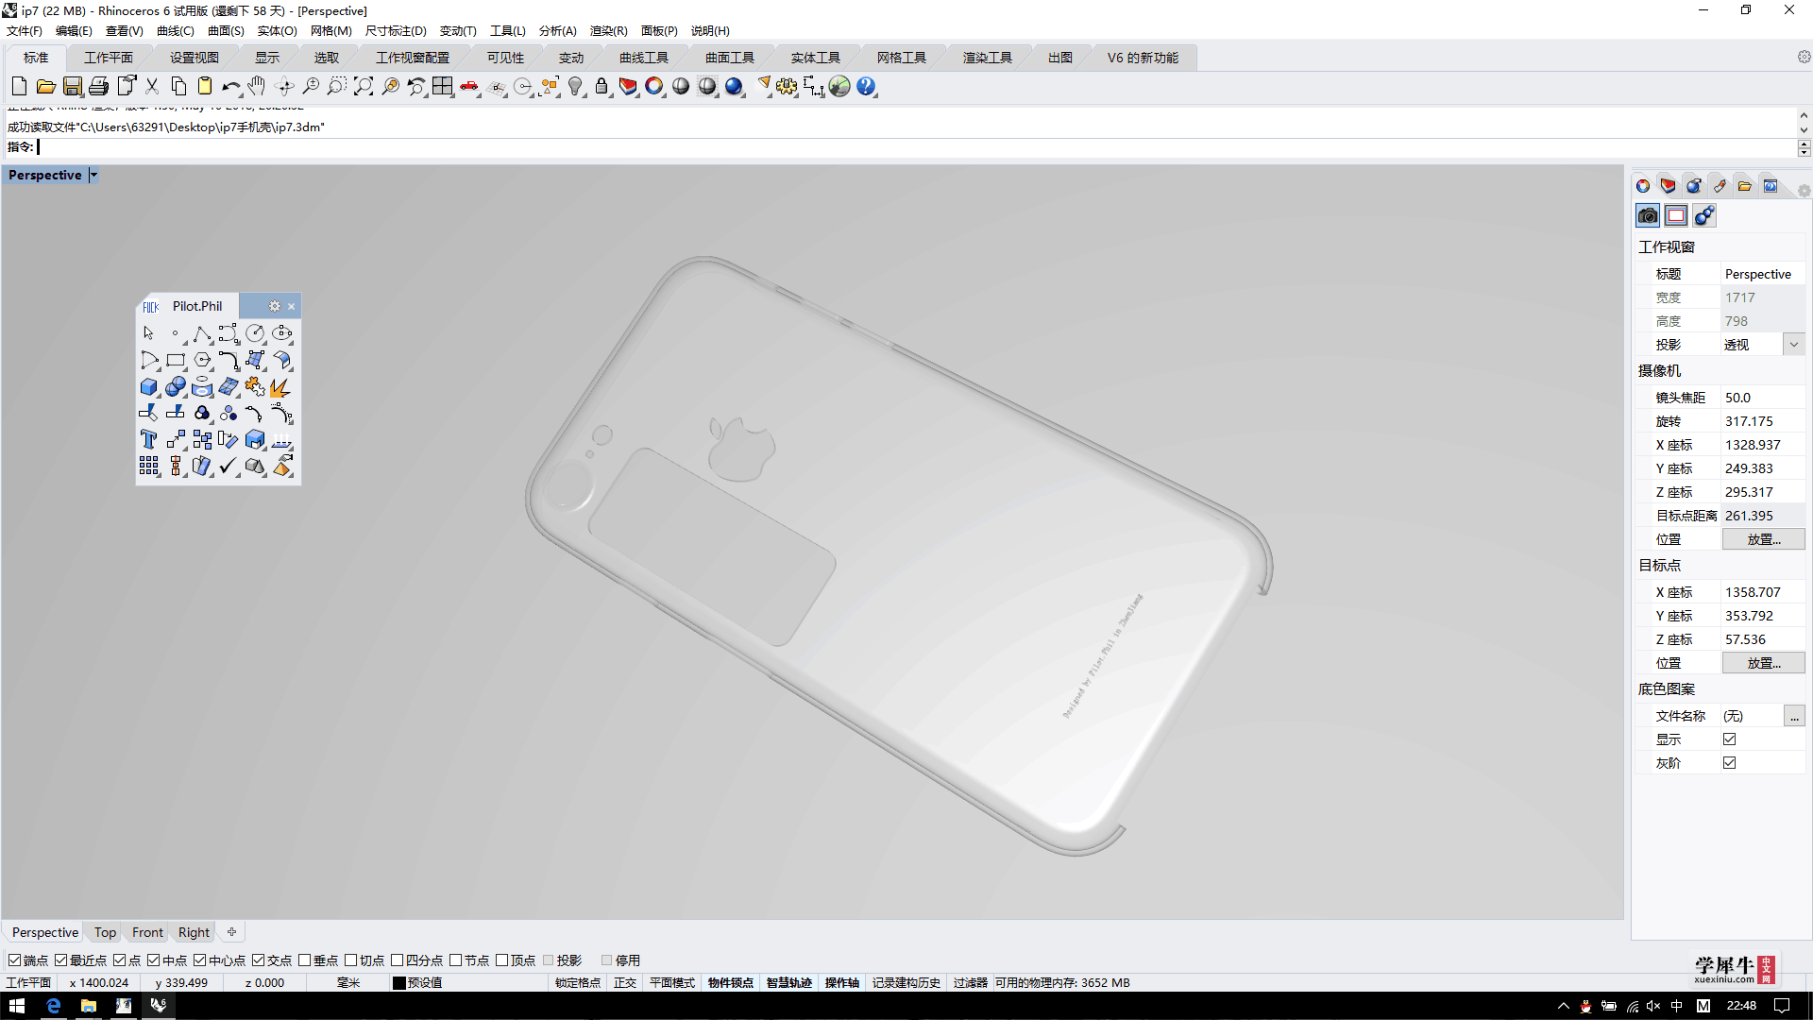Screen dimensions: 1813x1020
Task: Uncheck the 显示 wallpaper checkbox
Action: (x=1729, y=739)
